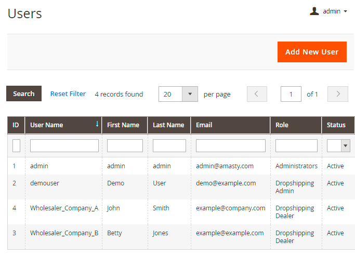The image size is (355, 255).
Task: Click the User Name filter field
Action: point(64,146)
